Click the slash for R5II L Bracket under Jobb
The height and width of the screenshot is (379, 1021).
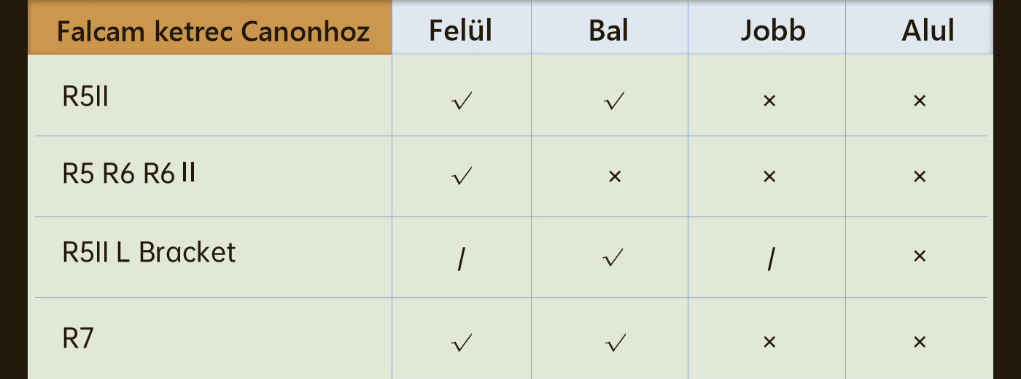coord(769,260)
